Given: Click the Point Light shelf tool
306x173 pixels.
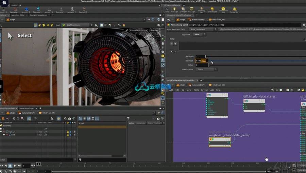Looking at the screenshot, I should 174,9.
